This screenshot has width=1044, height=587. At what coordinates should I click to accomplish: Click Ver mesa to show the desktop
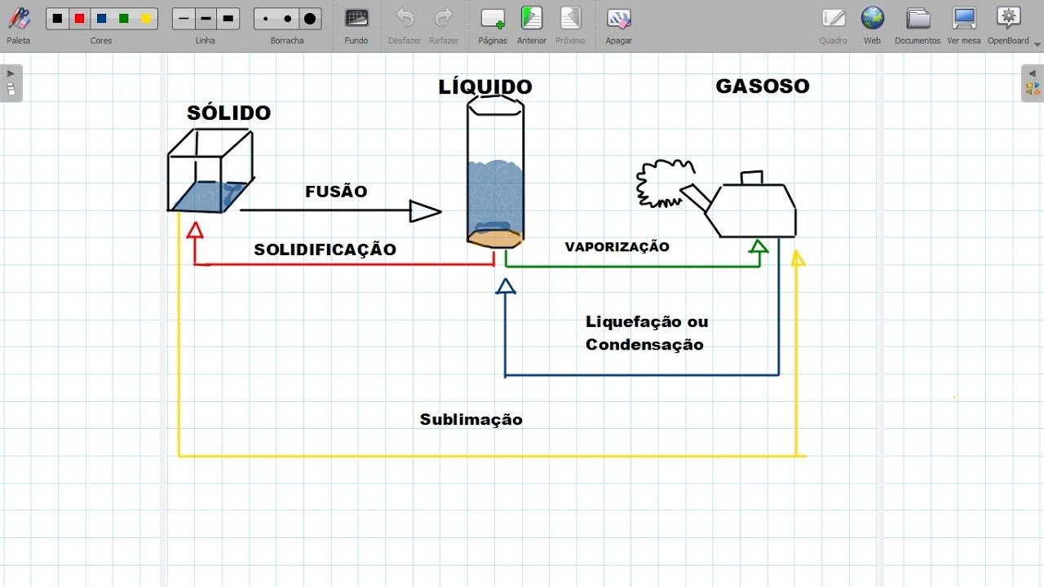964,24
